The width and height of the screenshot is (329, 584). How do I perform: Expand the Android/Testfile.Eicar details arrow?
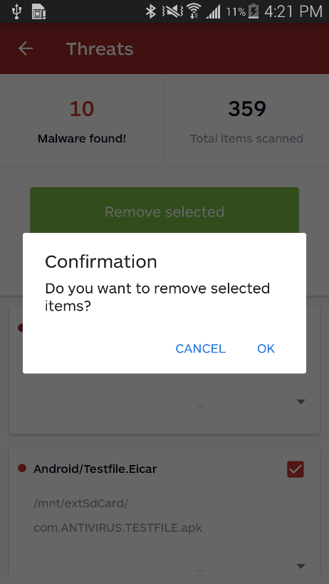click(x=301, y=566)
